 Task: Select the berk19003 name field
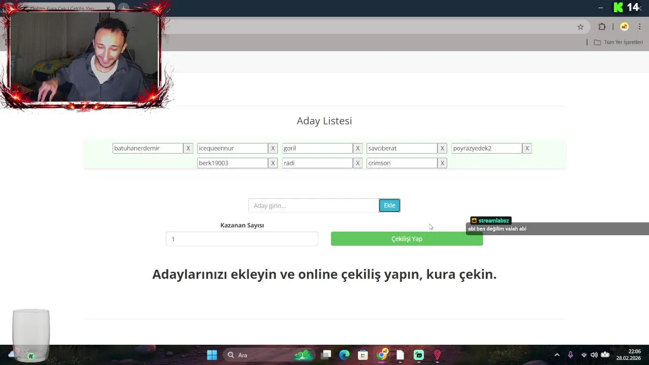(x=232, y=163)
